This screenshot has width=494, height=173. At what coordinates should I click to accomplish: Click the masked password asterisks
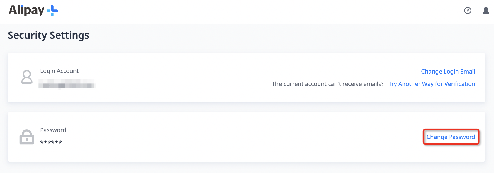[51, 142]
